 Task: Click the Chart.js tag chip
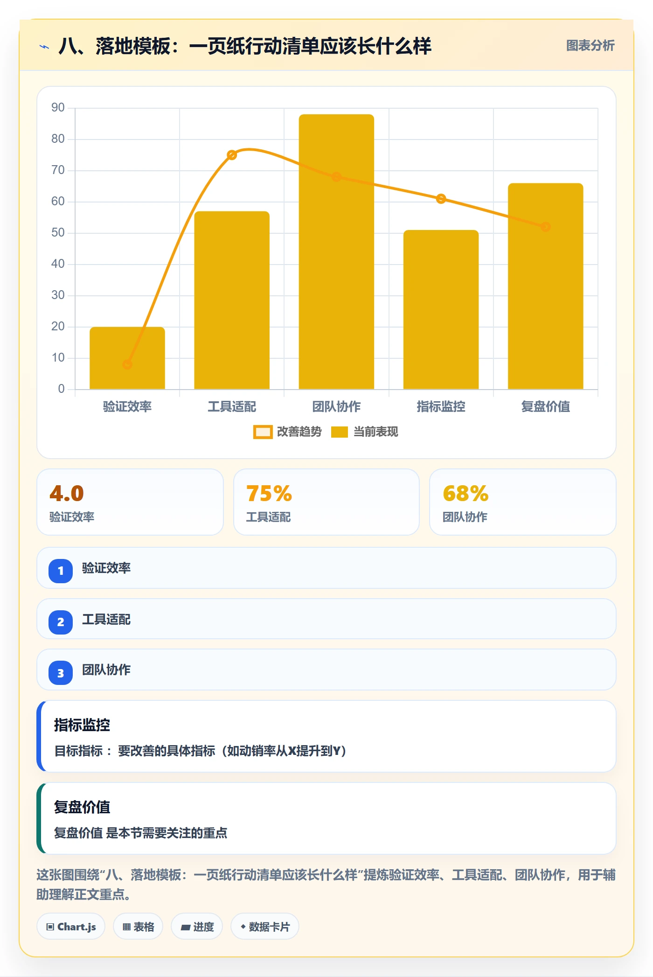click(x=71, y=927)
